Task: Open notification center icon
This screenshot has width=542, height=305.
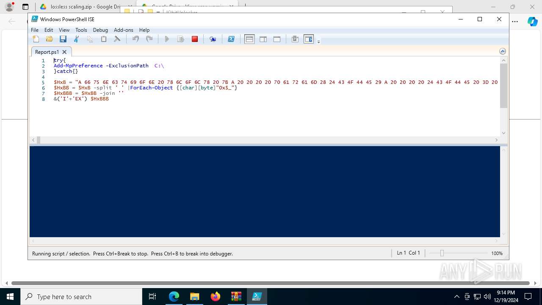Action: click(x=528, y=297)
